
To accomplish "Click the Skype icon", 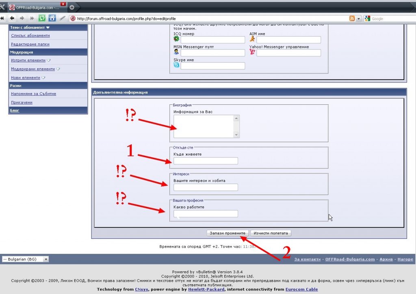I will pyautogui.click(x=176, y=65).
